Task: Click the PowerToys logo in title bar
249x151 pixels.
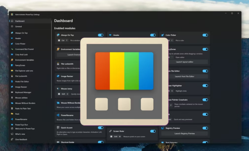Action: [12, 14]
